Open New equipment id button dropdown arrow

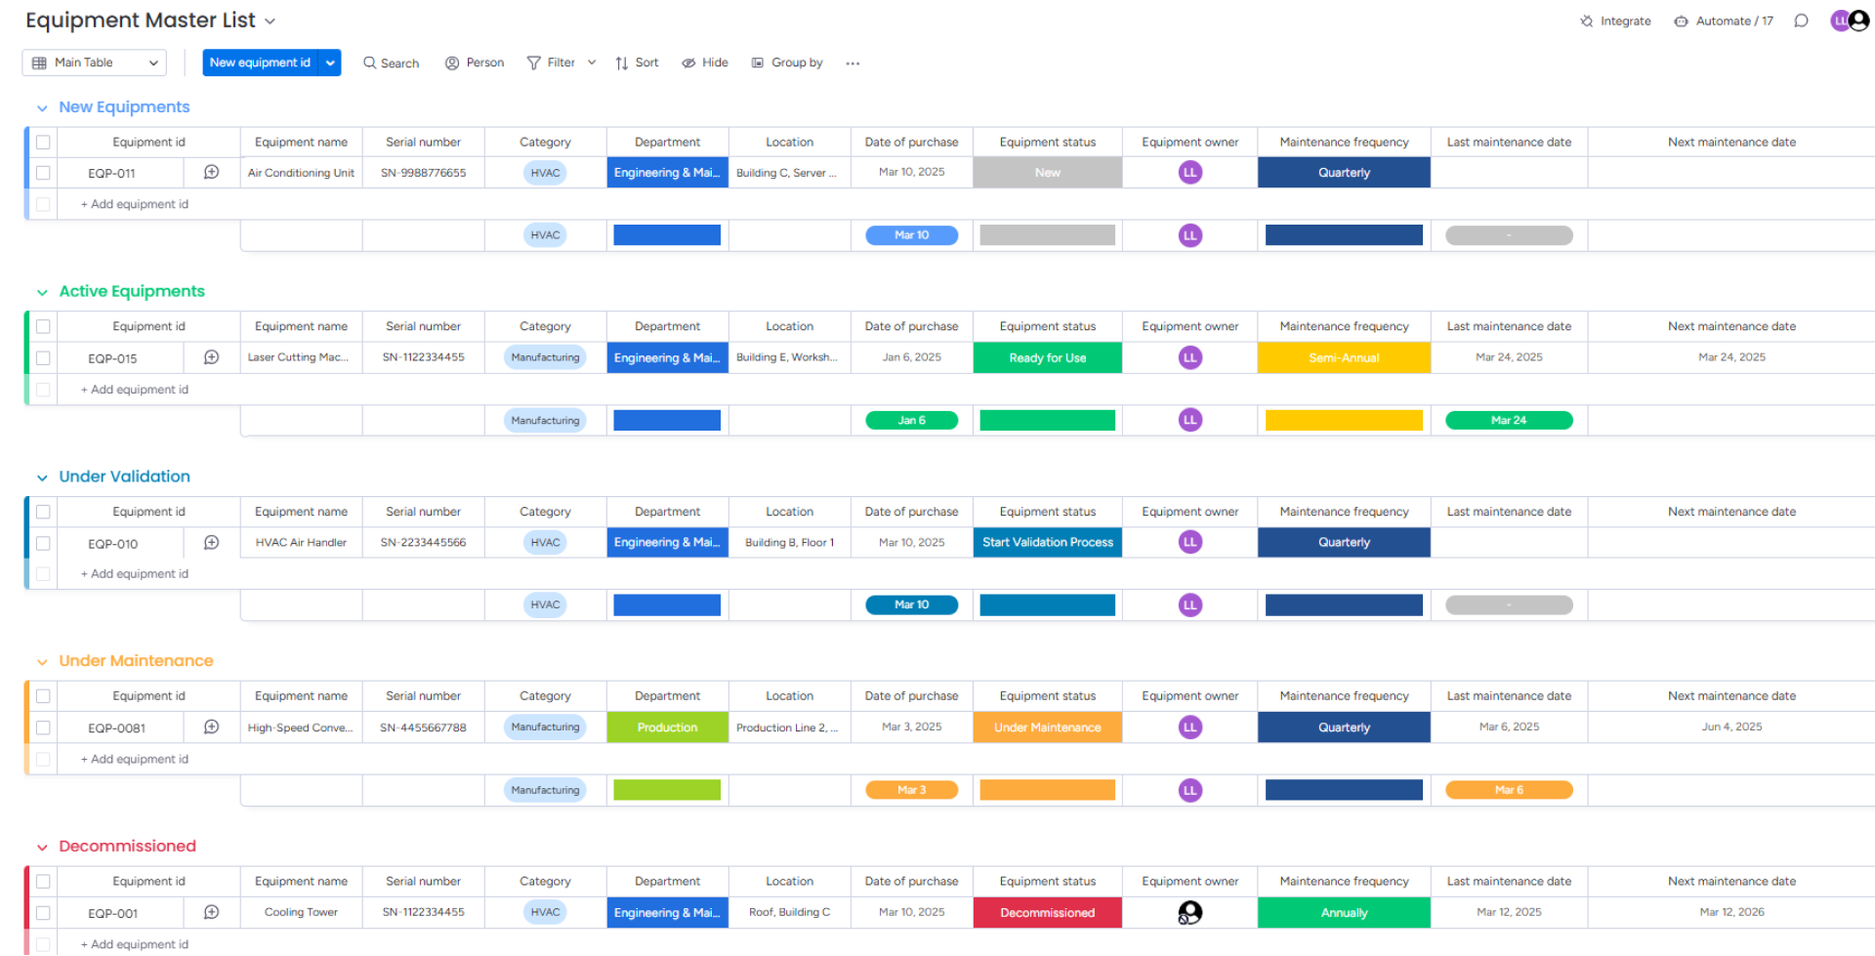[331, 62]
